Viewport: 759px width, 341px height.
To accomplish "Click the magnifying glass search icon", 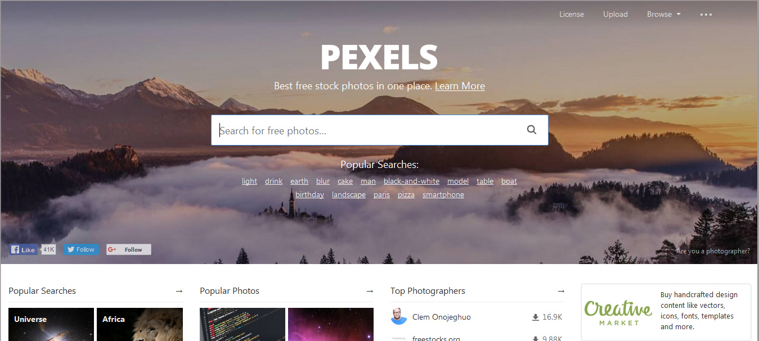I will [x=532, y=130].
